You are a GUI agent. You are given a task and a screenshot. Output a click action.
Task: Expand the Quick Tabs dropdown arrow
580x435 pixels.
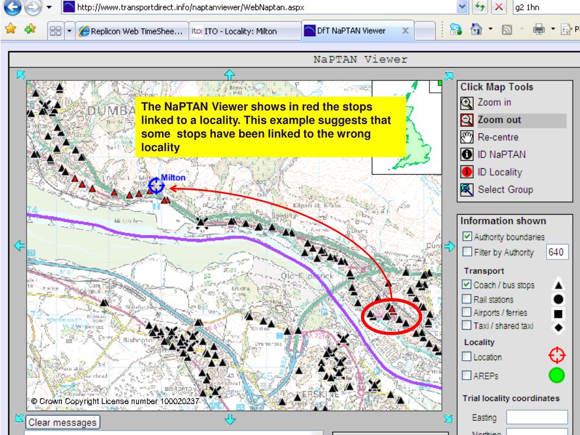(x=69, y=31)
